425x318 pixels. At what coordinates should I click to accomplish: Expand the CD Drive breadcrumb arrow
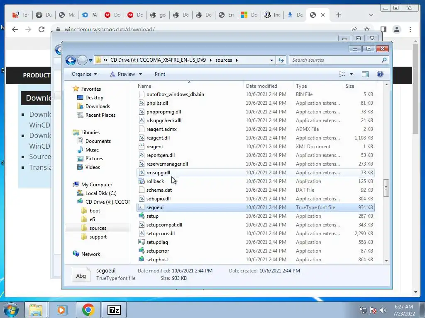point(210,60)
